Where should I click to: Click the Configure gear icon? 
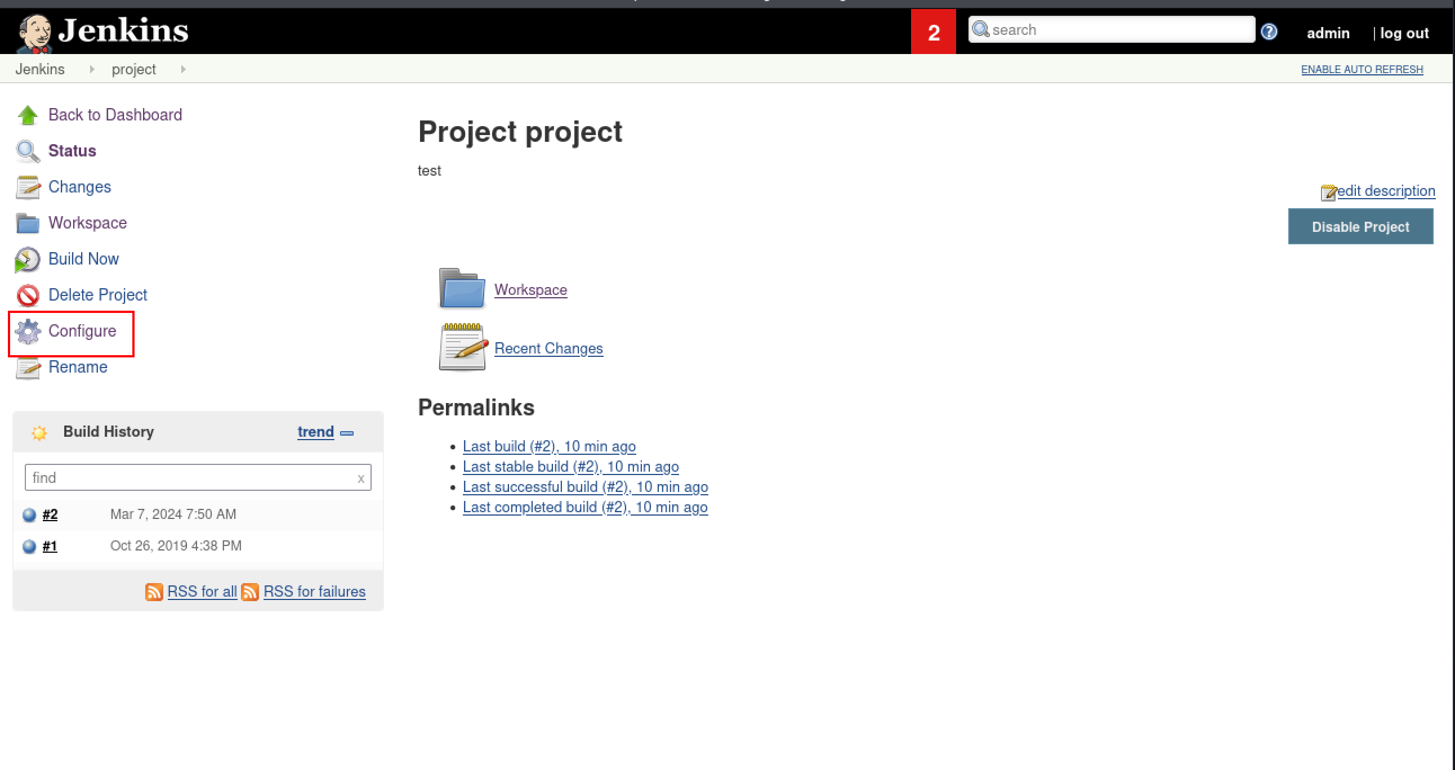[x=27, y=332]
